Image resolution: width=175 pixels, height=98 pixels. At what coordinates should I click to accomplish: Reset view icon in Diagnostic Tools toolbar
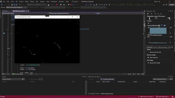(x=161, y=14)
